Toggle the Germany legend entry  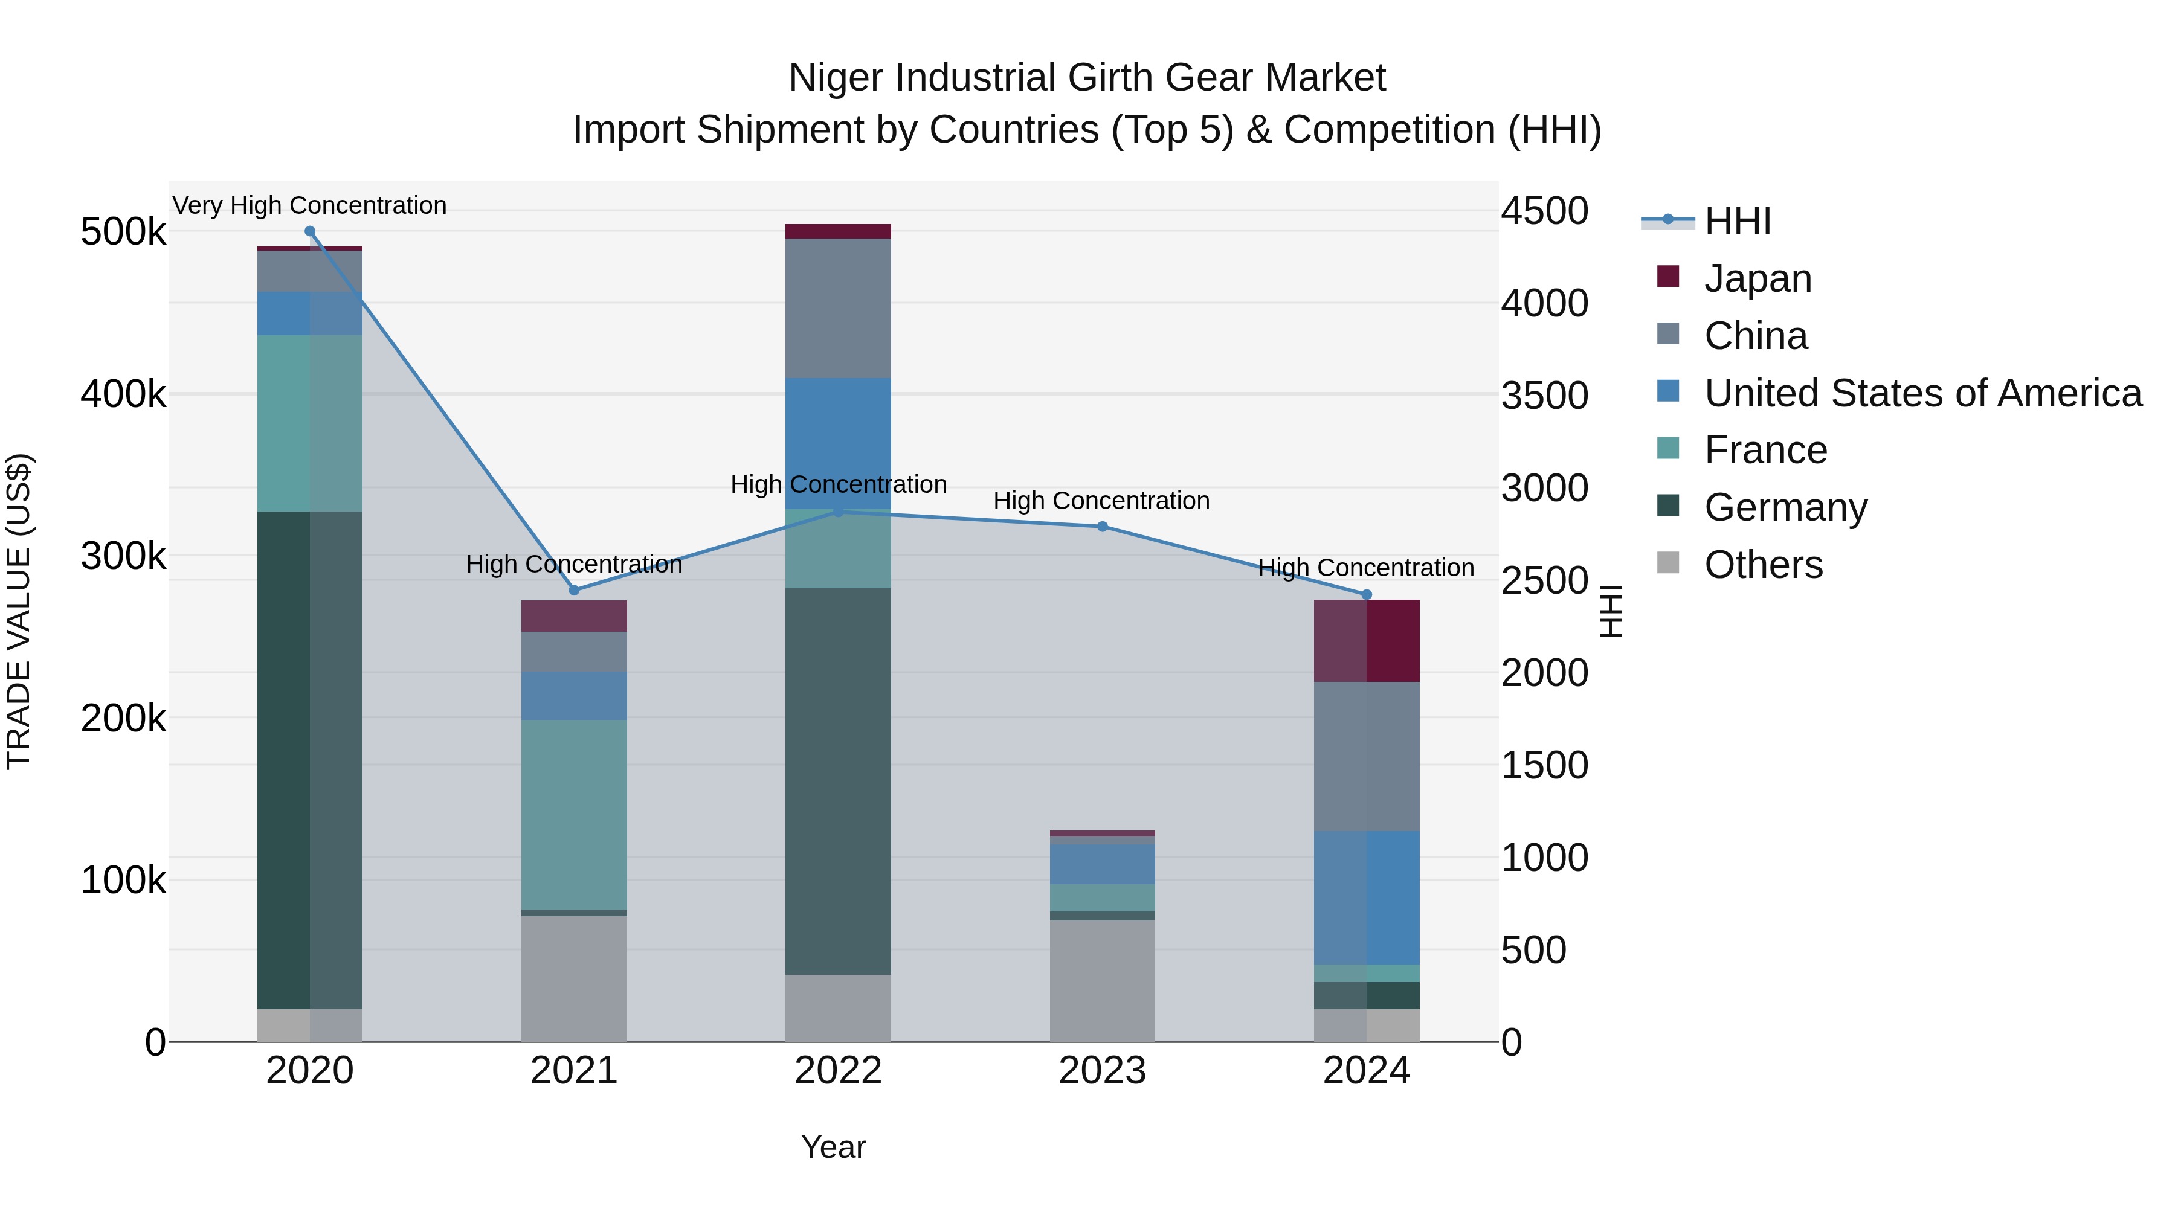(x=1762, y=507)
